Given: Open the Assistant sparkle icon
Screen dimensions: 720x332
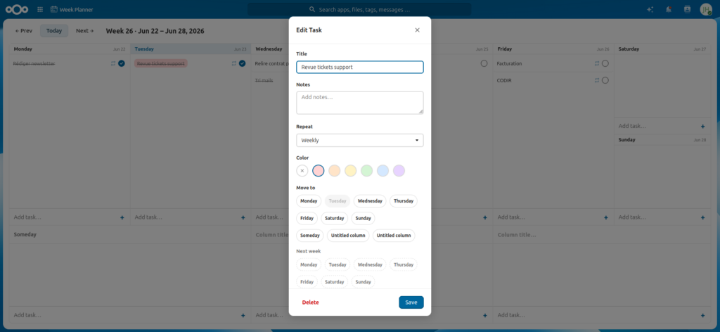Looking at the screenshot, I should coord(650,9).
